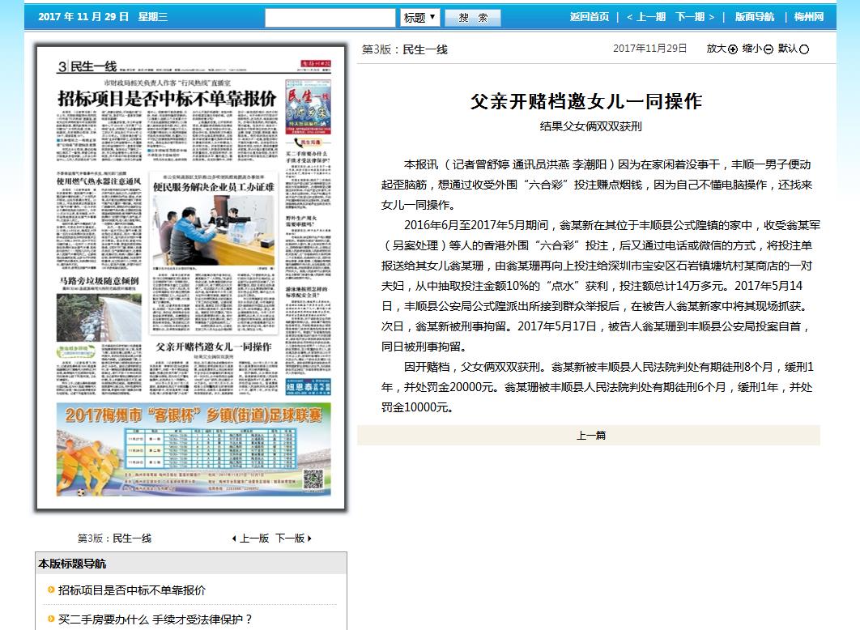
Task: Open article 招标项目是否中标不单靠报价 from list
Action: [x=132, y=590]
